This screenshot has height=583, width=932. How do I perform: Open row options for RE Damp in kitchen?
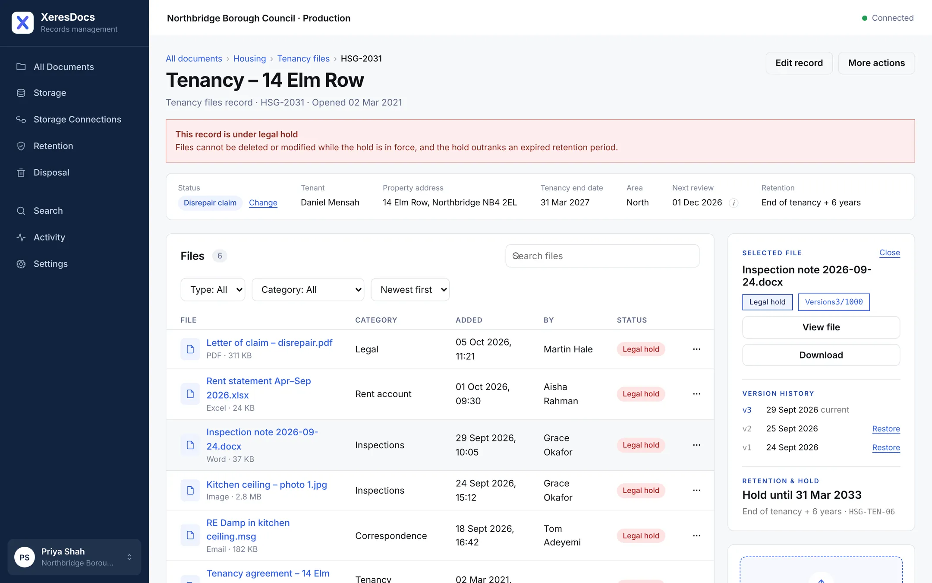[696, 535]
